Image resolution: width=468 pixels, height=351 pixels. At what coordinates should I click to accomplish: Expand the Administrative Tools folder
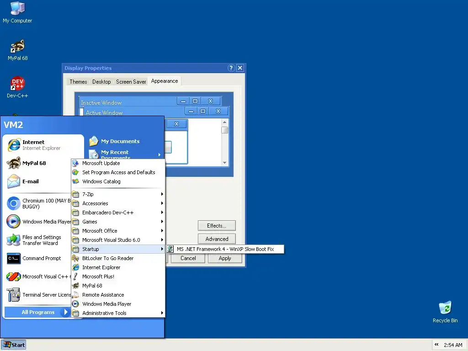pos(118,313)
